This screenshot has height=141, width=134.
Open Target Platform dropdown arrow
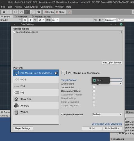pyautogui.click(x=121, y=80)
